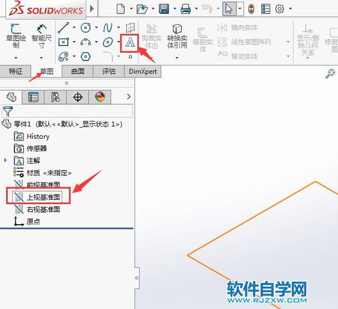Select the Ellipse sketch tool
338x309 pixels.
click(108, 42)
